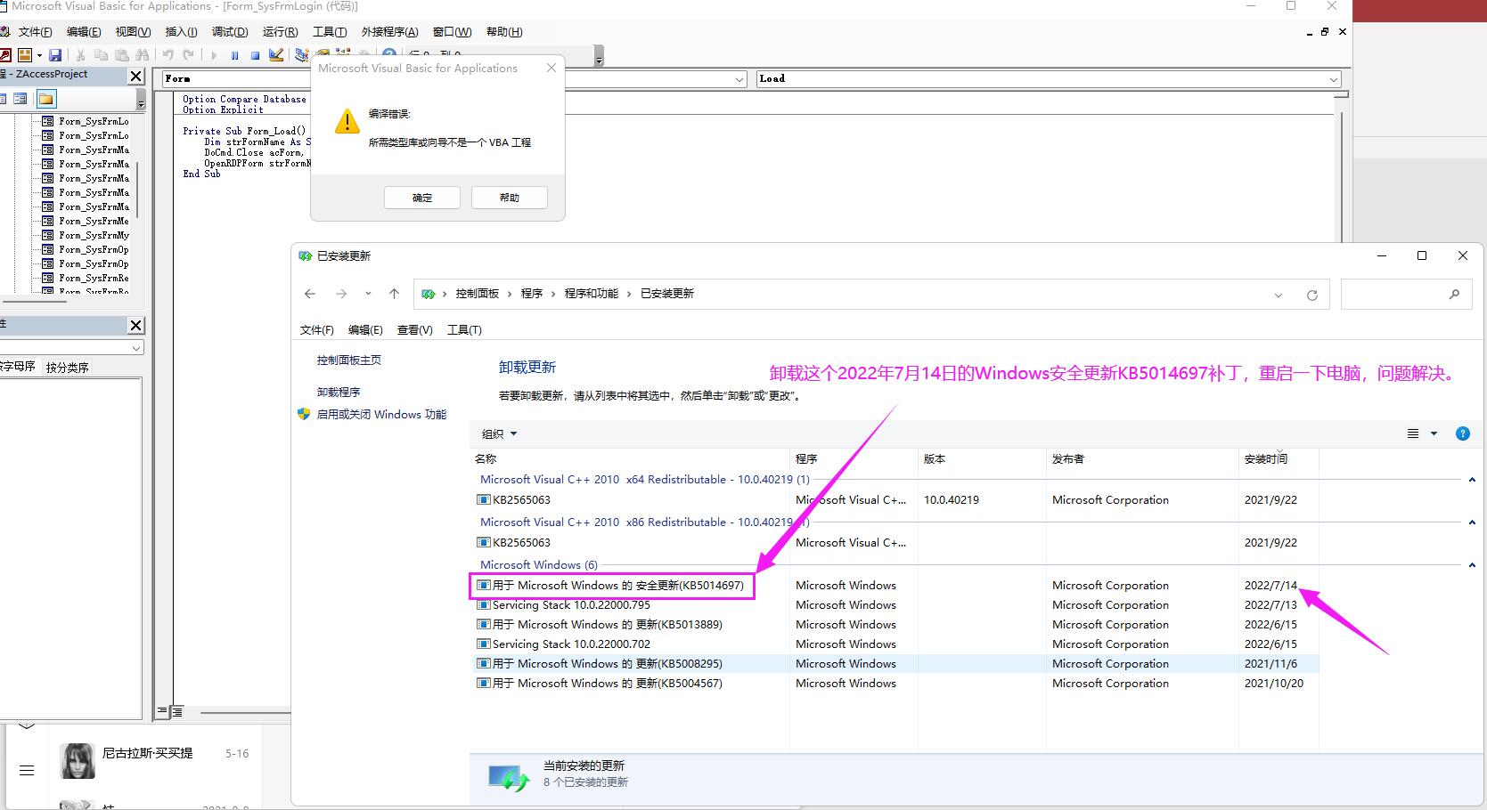
Task: Click the Cut scissors icon
Action: click(x=80, y=55)
